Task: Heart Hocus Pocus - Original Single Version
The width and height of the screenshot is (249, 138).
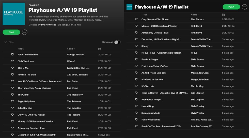Action: click(136, 53)
